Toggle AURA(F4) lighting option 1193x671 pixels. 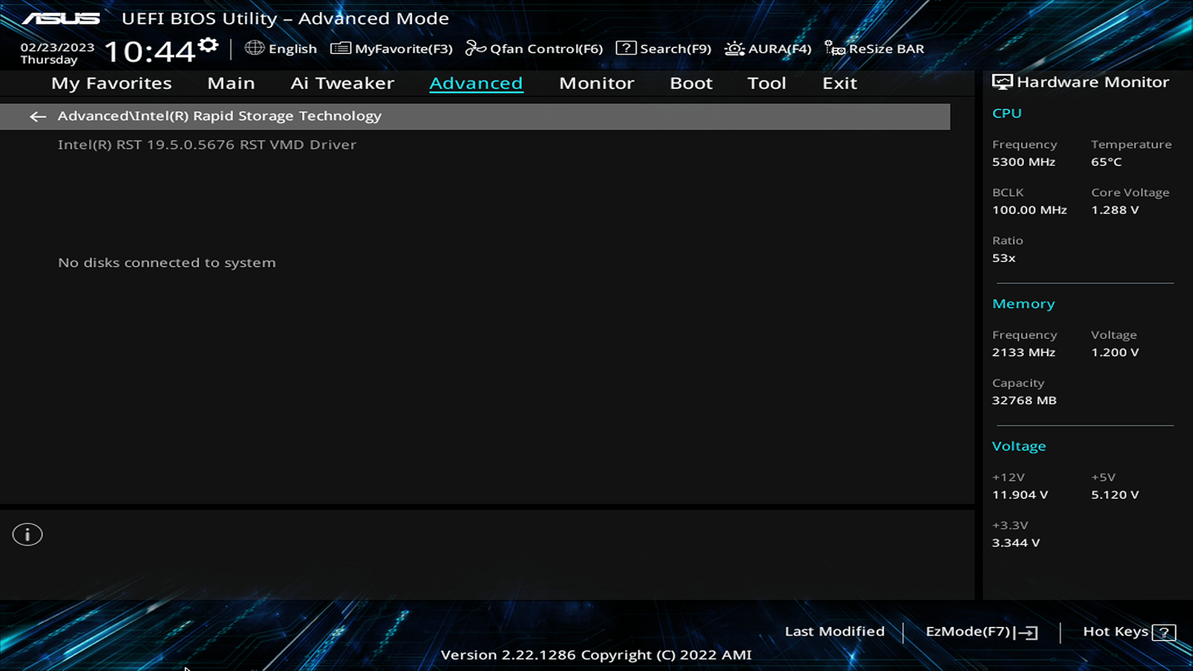780,48
